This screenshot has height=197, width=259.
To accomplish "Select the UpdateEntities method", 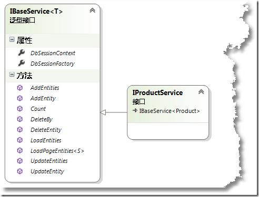I will (49, 161).
